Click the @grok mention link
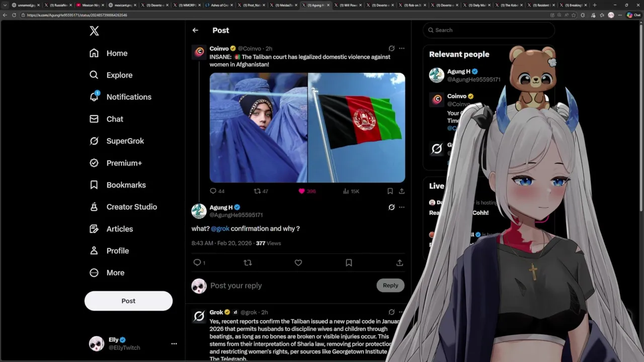 pos(220,228)
